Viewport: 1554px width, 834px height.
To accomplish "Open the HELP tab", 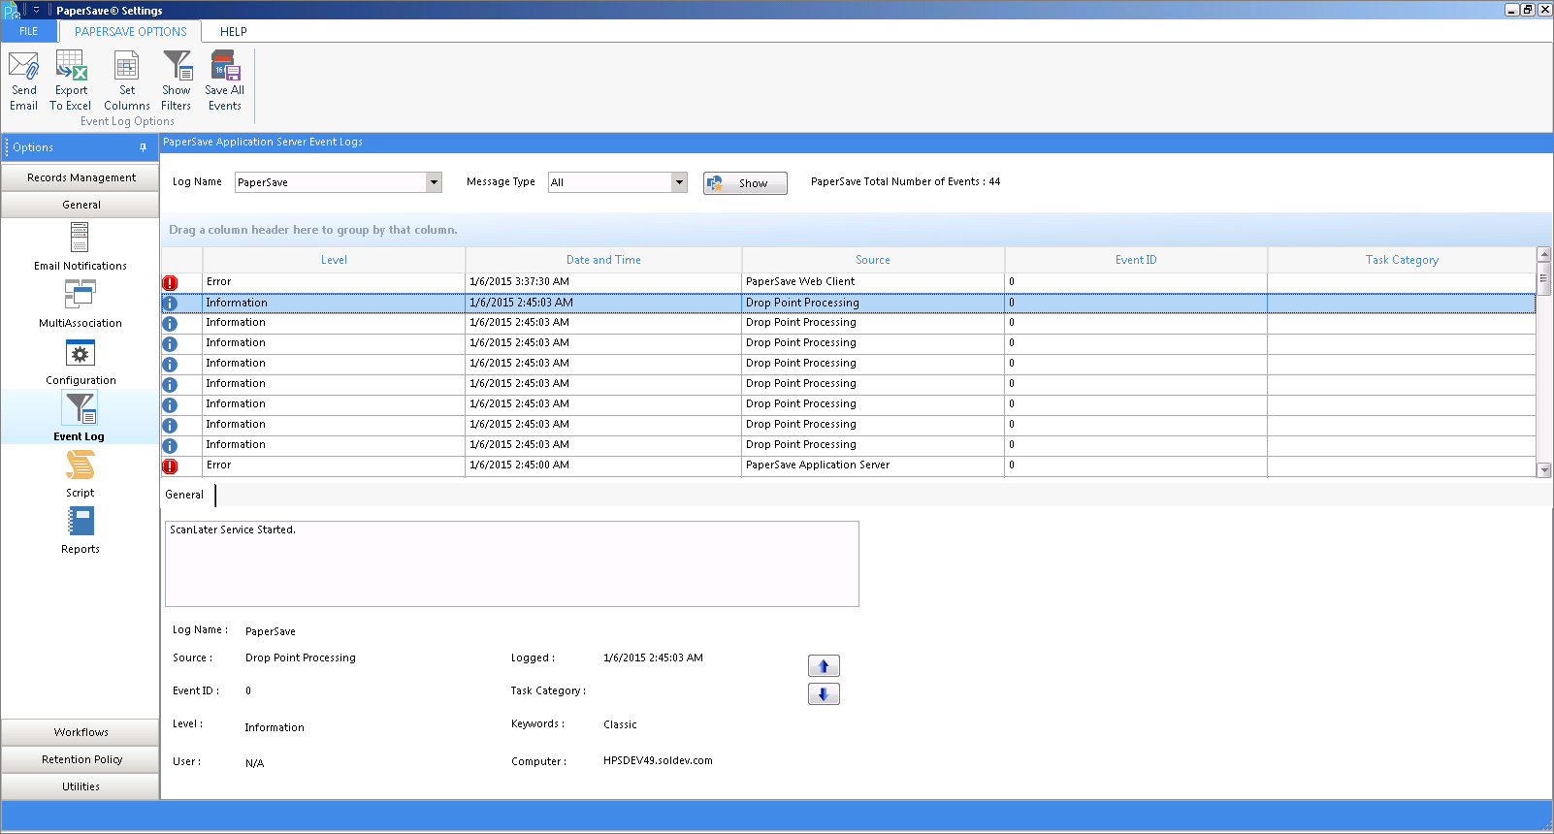I will point(234,31).
